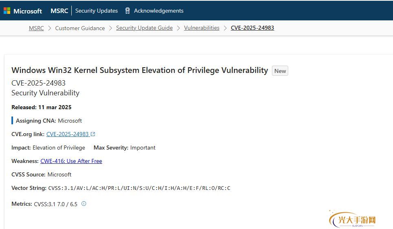Click the Acknowledgements ribbon badge icon
393x229 pixels.
click(128, 11)
